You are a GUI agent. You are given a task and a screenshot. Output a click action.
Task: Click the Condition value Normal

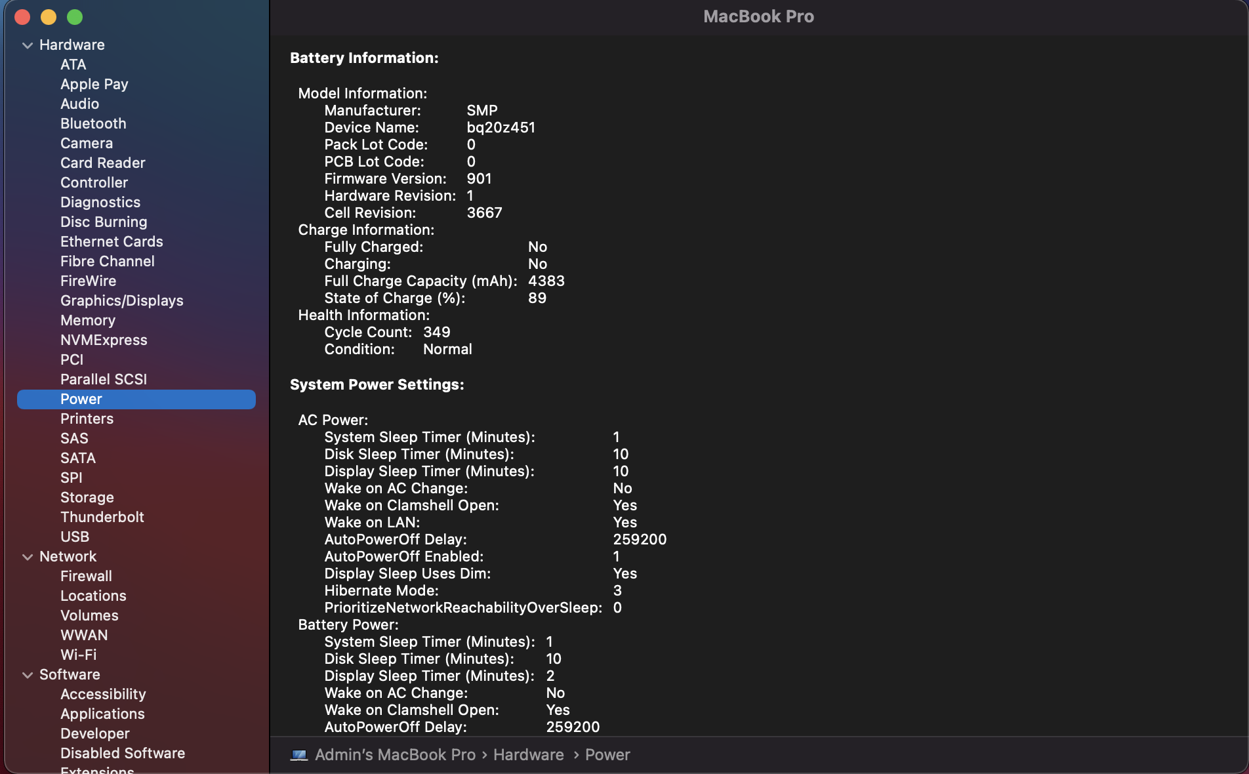tap(447, 349)
